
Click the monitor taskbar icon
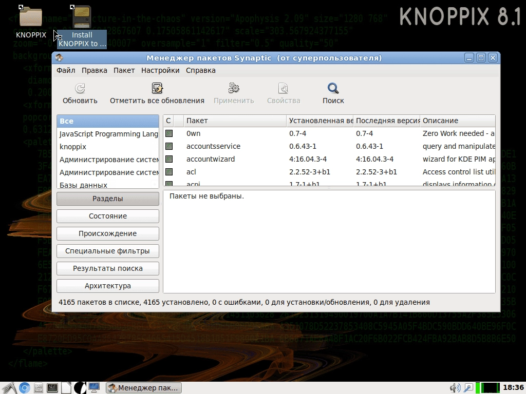click(x=94, y=388)
